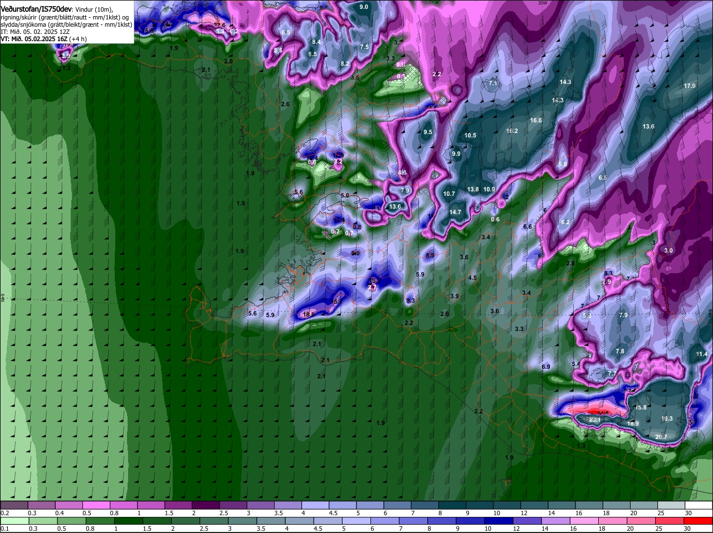
Task: Click the 16.2 value on the map
Action: (x=512, y=131)
